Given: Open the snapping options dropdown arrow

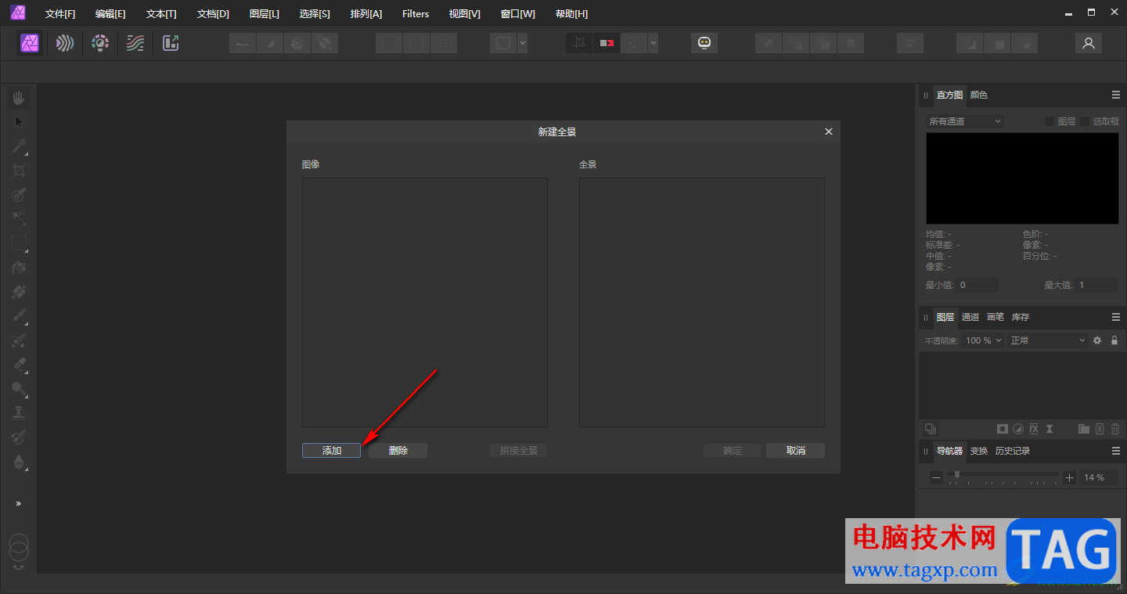Looking at the screenshot, I should (x=653, y=43).
